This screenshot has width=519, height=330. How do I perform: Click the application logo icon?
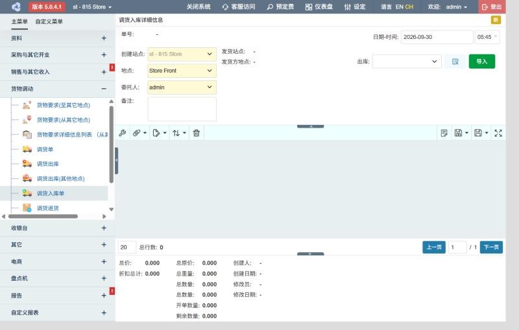click(16, 6)
